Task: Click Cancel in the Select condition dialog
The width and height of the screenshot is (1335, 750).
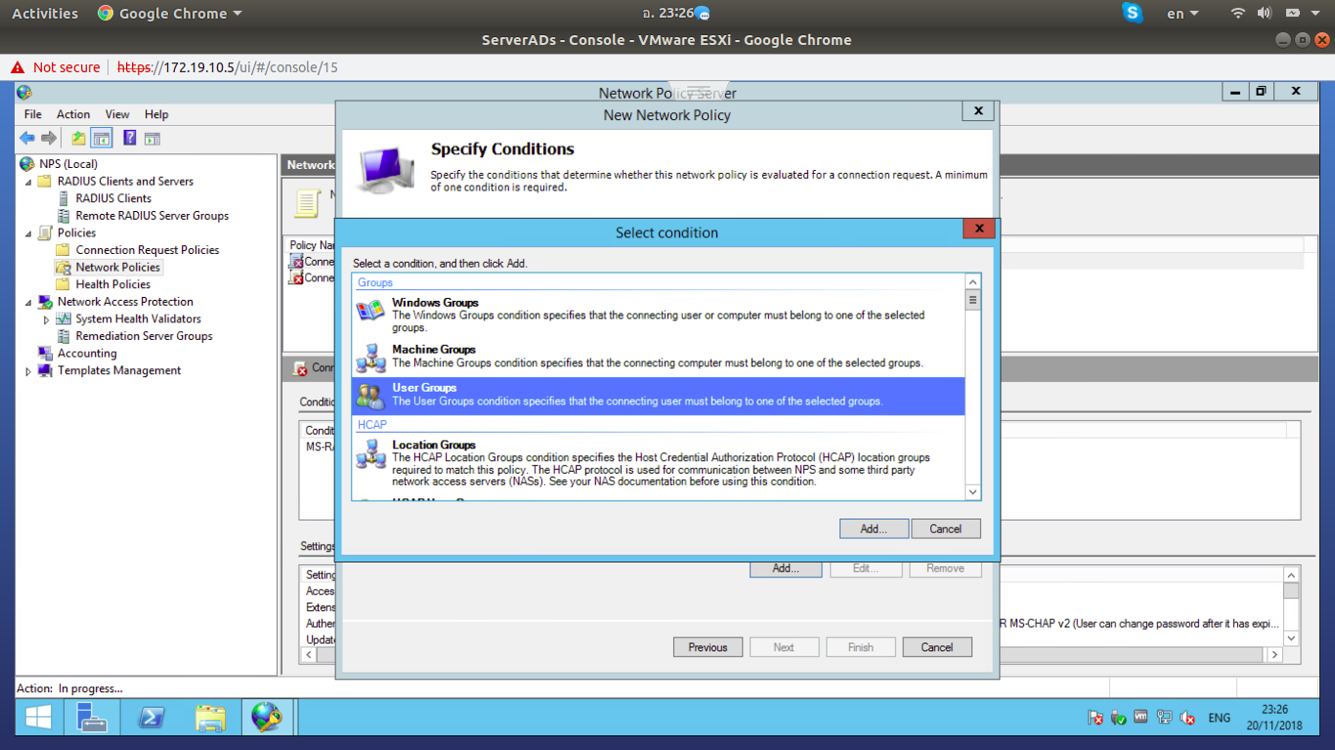Action: [x=946, y=528]
